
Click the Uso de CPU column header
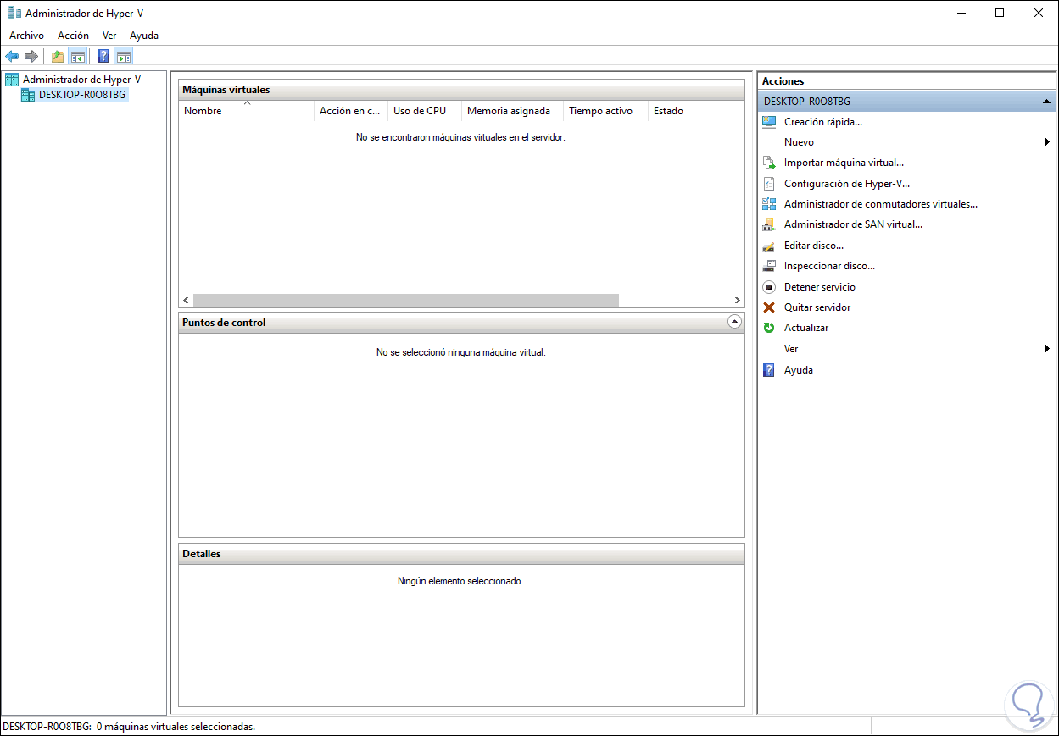pos(425,111)
